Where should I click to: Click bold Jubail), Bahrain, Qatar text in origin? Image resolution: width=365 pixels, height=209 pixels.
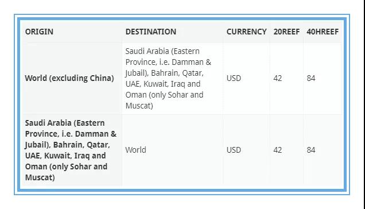(x=67, y=145)
